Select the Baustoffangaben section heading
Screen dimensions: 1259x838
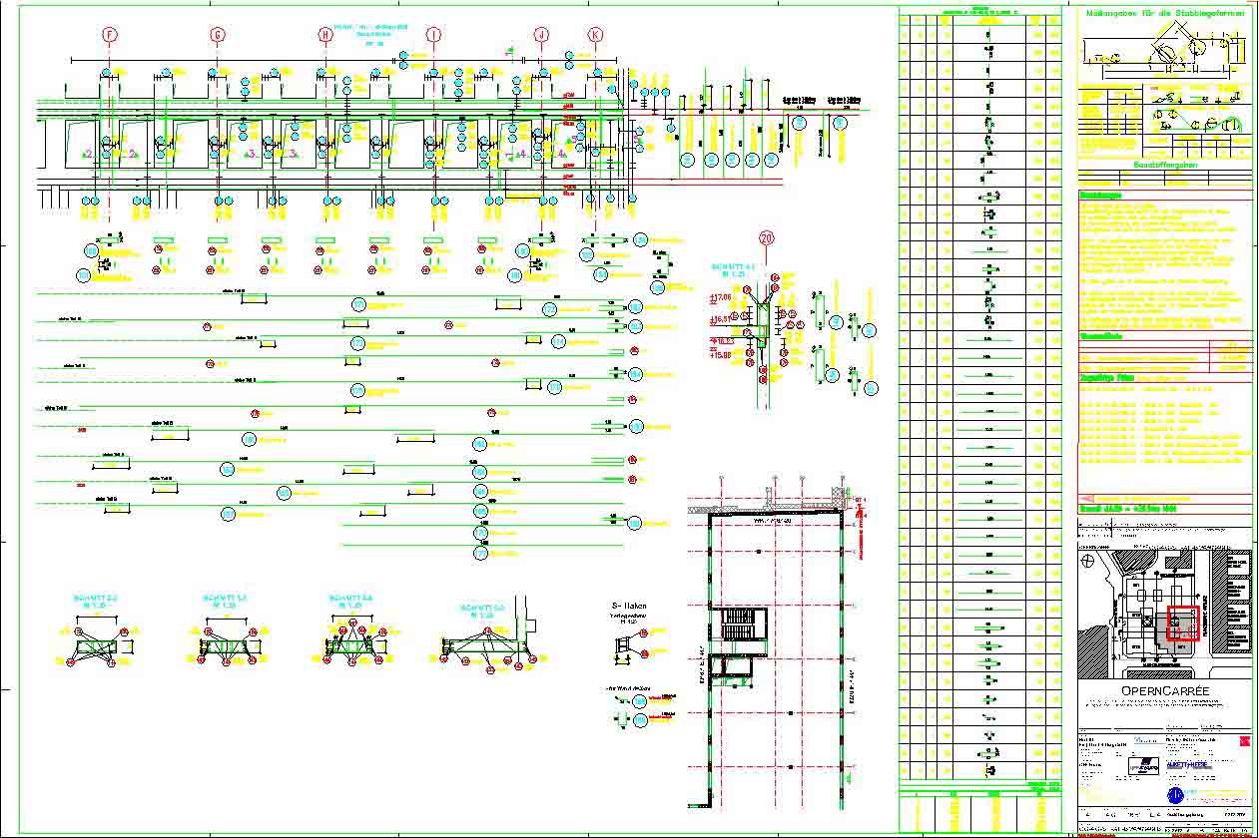[x=1163, y=165]
